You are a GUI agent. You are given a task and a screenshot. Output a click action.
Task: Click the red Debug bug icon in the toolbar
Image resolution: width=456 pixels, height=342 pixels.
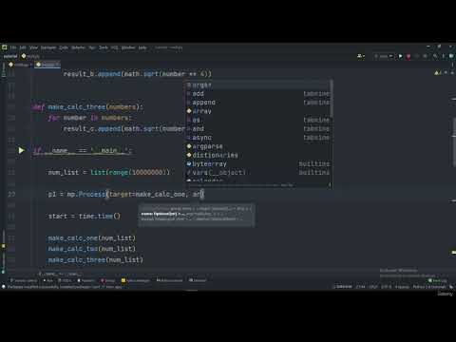[408, 56]
